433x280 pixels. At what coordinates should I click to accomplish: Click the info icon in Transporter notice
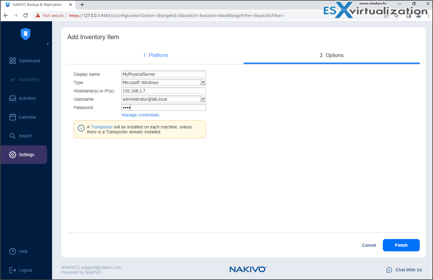click(81, 128)
